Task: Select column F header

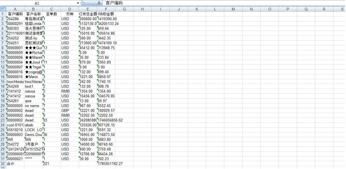Action: [x=106, y=9]
